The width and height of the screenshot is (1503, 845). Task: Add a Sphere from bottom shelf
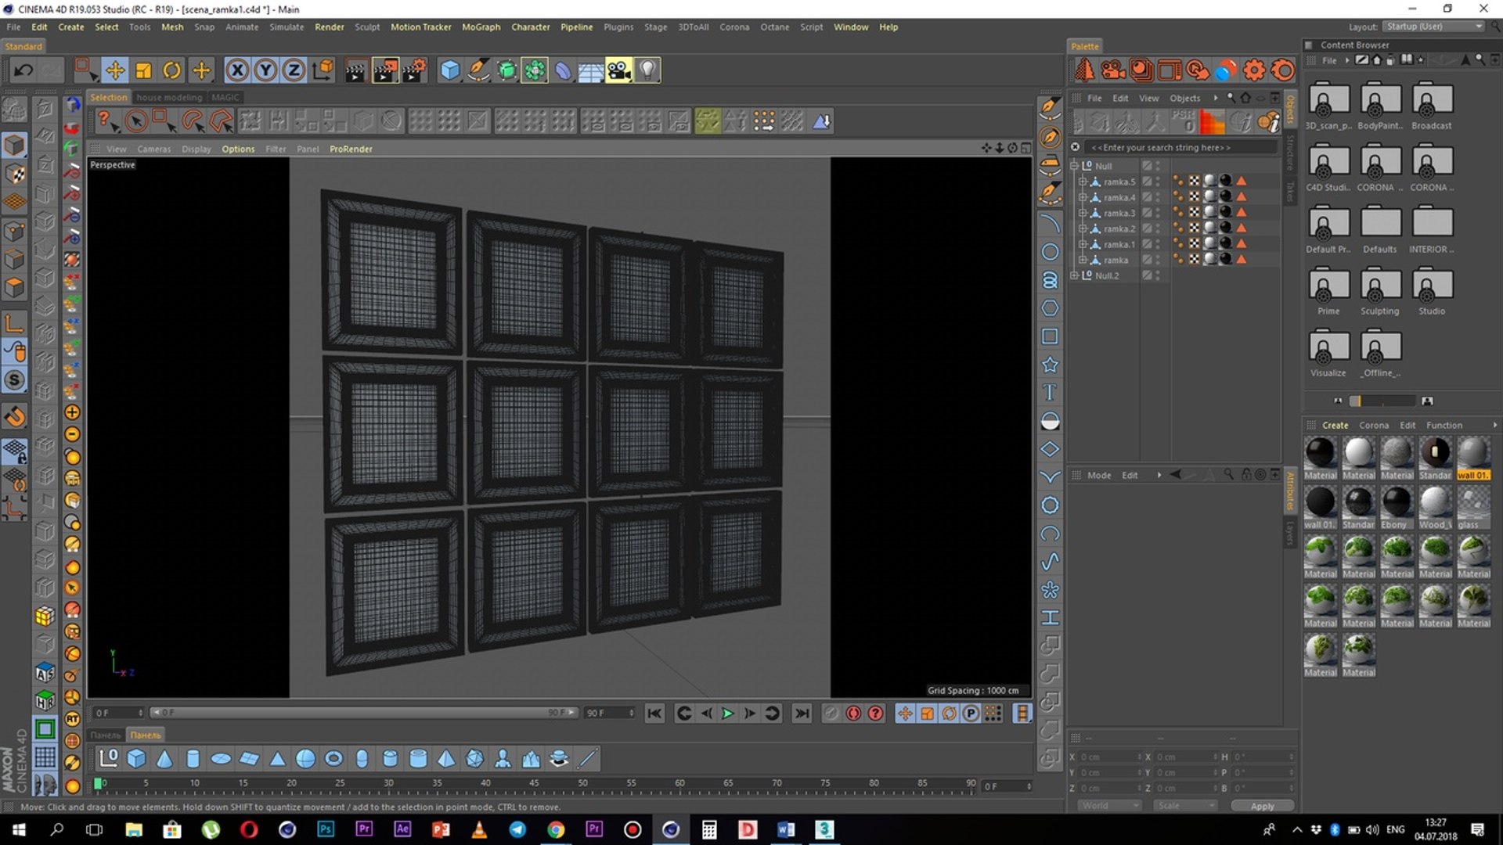point(305,758)
